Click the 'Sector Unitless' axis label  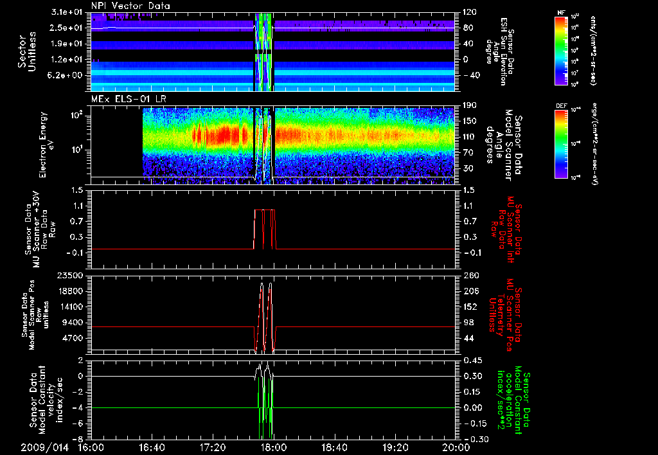[27, 51]
